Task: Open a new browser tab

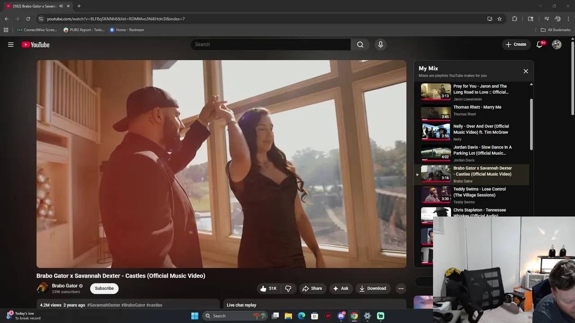Action: (x=79, y=6)
